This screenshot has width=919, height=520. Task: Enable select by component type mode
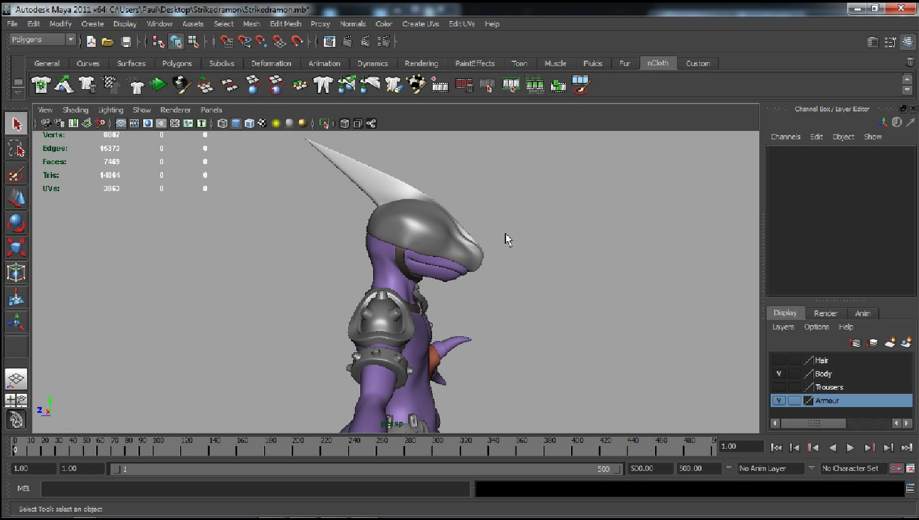tap(194, 42)
